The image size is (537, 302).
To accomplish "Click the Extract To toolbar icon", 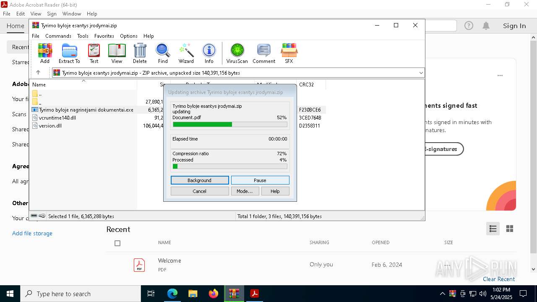I will 69,53.
